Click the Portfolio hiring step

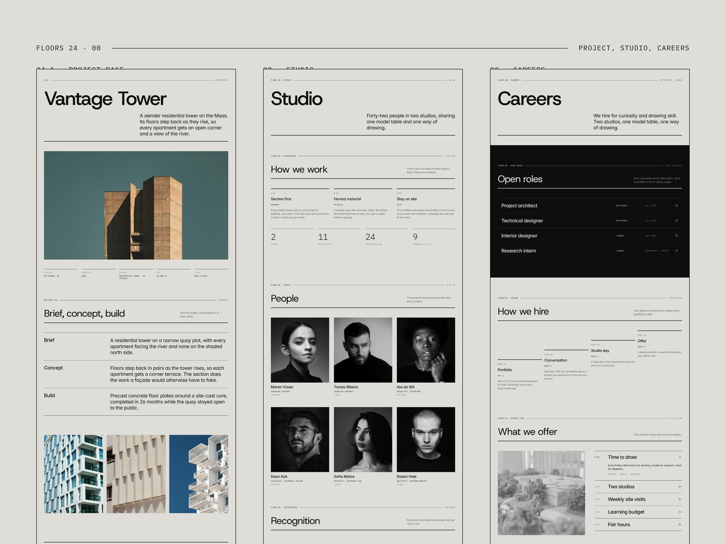tap(505, 370)
